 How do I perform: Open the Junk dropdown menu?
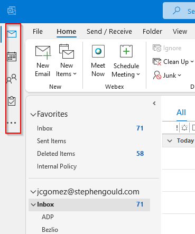pos(167,76)
